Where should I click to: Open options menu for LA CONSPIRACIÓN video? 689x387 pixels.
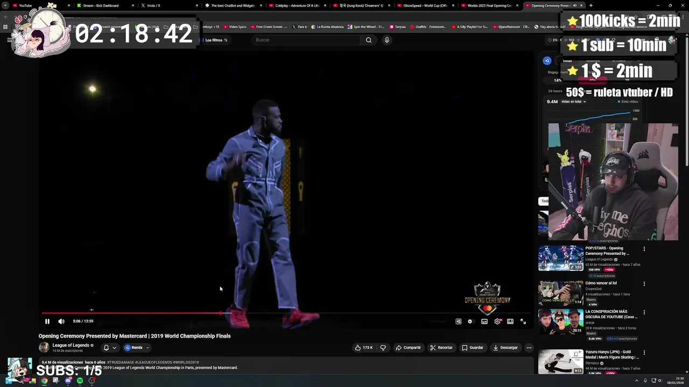tap(644, 312)
